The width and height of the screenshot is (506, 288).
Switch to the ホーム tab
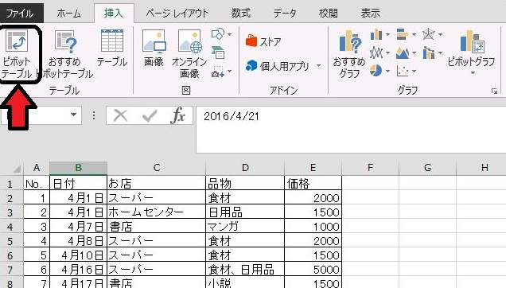tap(68, 14)
